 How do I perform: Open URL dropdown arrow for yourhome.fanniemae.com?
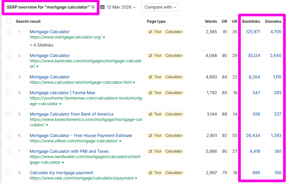(60, 104)
